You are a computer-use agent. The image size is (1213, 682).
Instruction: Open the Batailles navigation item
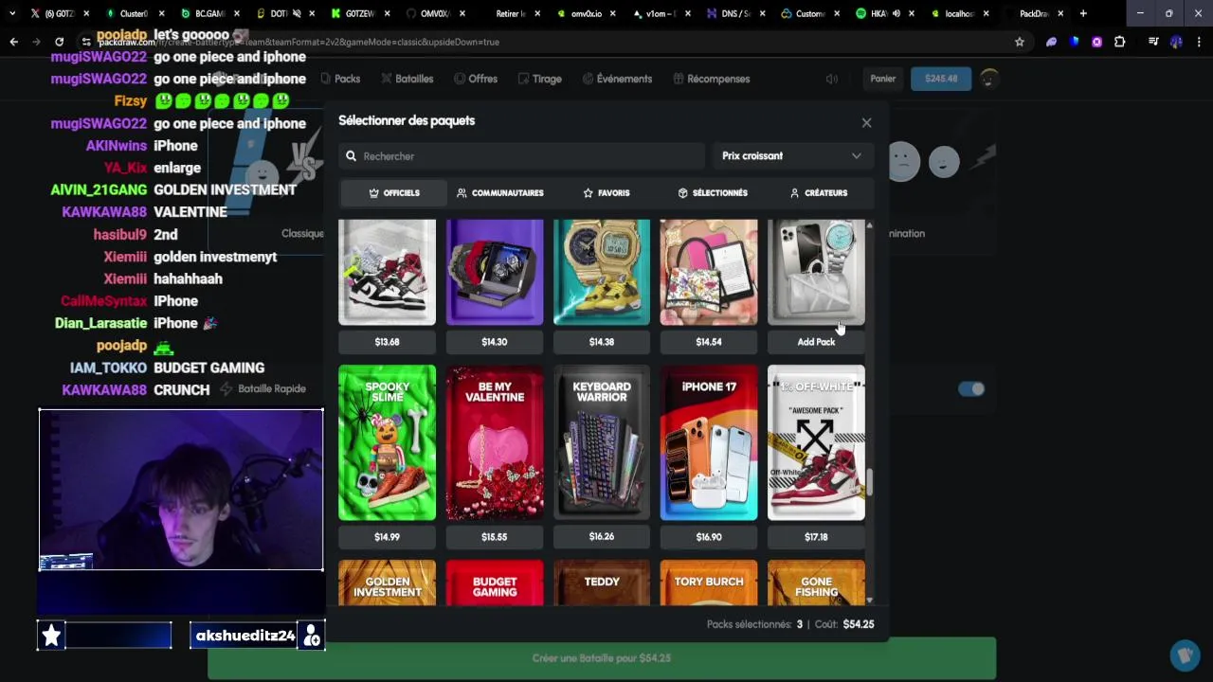pyautogui.click(x=407, y=79)
